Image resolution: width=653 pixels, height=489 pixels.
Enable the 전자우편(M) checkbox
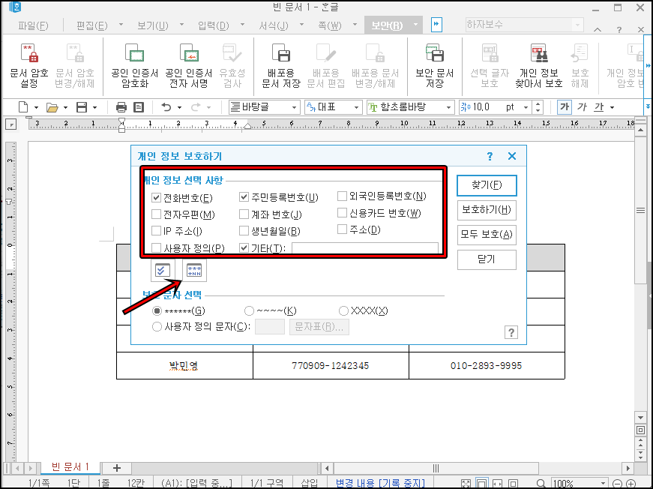[x=156, y=214]
